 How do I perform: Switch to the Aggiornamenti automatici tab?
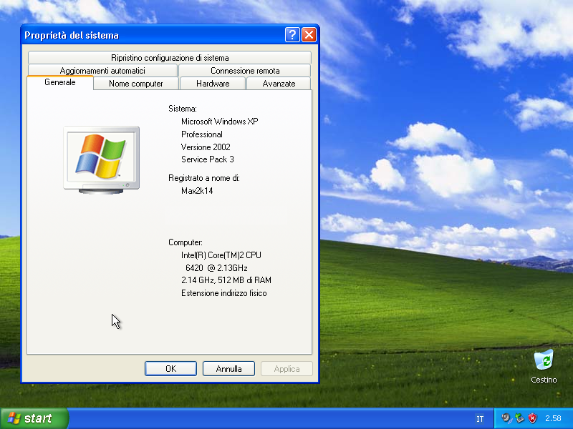(x=102, y=70)
